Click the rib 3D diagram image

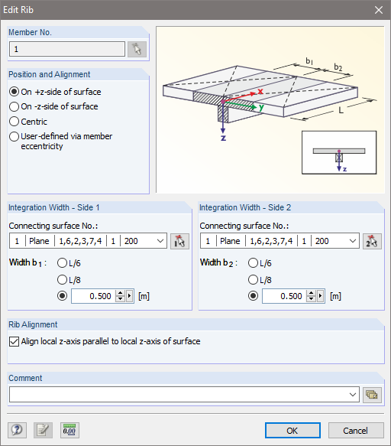point(270,110)
